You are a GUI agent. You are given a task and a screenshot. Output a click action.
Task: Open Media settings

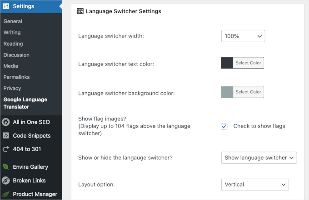click(10, 66)
